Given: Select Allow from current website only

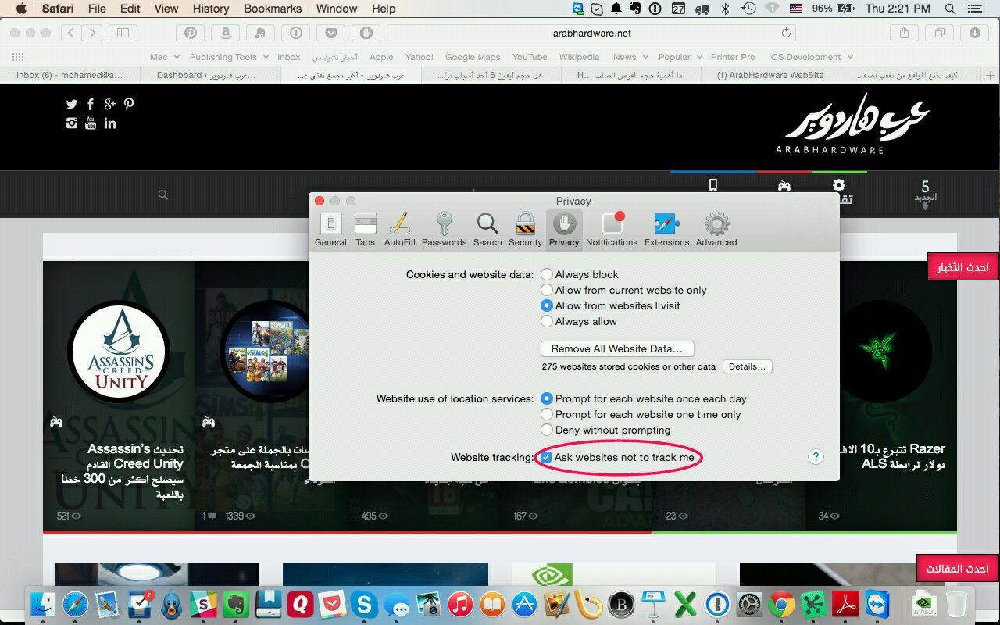Looking at the screenshot, I should pyautogui.click(x=623, y=290).
